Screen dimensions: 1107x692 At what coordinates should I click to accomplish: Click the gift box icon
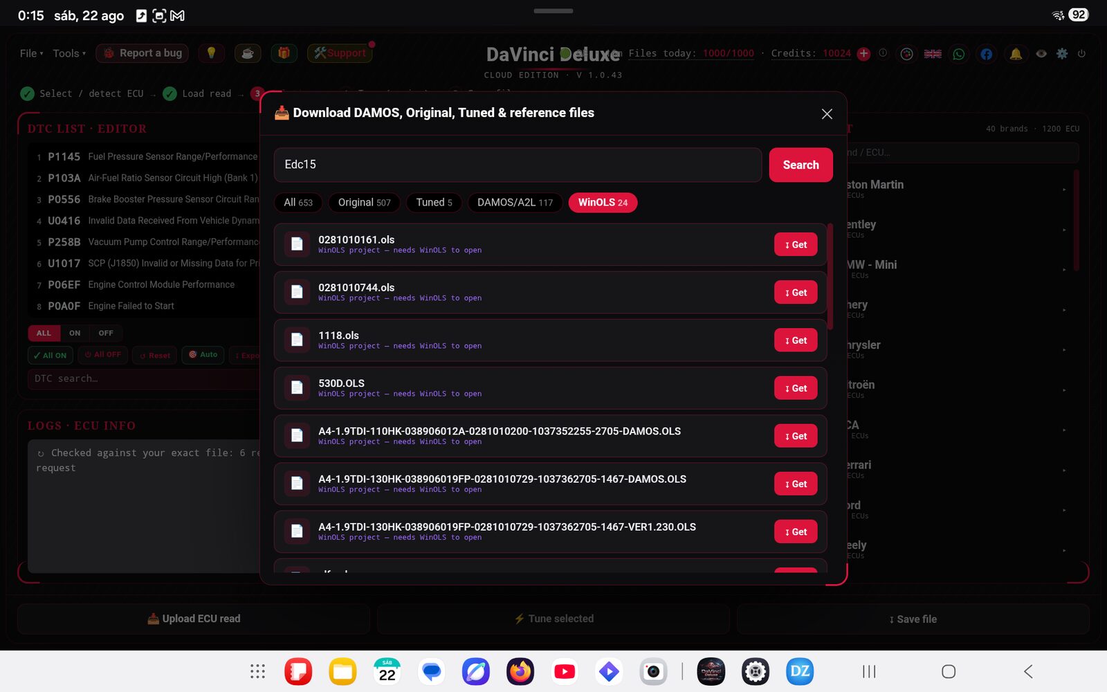[284, 53]
